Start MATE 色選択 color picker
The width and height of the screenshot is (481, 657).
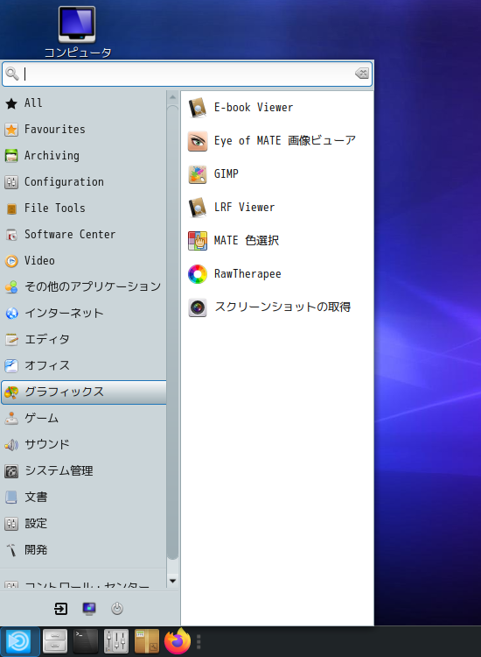click(277, 241)
